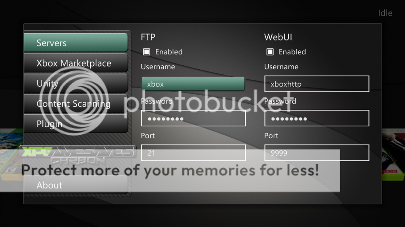The image size is (405, 227).
Task: Click the XPGamesaves Carbon logo
Action: coord(78,155)
